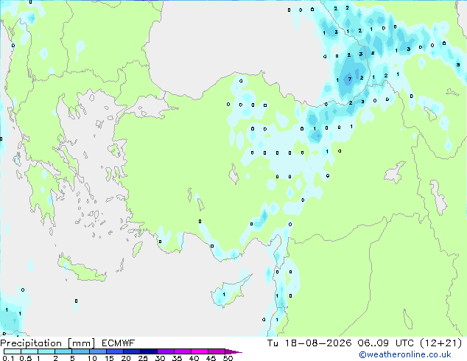Viewport: 467px width, 361px height.
Task: Click the 35–40 mm legend color swatch
Action: pyautogui.click(x=183, y=351)
